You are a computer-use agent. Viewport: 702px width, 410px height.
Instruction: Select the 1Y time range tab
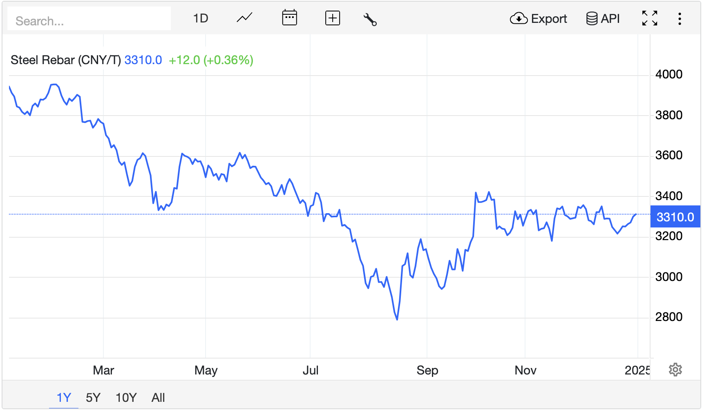(x=64, y=397)
